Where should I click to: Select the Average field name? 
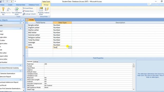coord(40,42)
